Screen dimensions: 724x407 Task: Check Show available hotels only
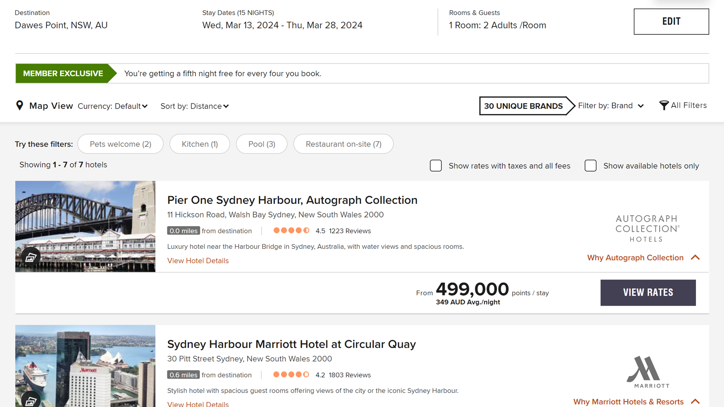[x=591, y=166]
